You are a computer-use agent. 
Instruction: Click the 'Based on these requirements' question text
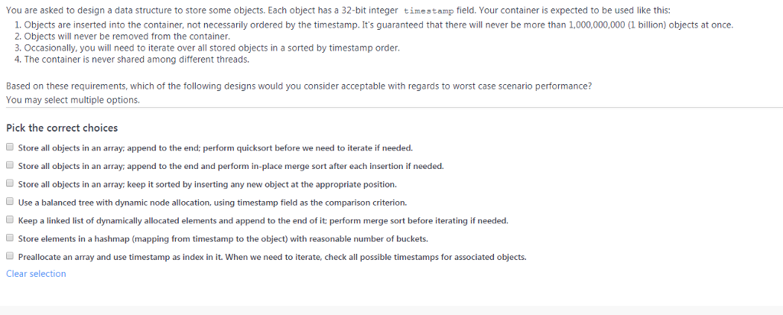click(298, 86)
